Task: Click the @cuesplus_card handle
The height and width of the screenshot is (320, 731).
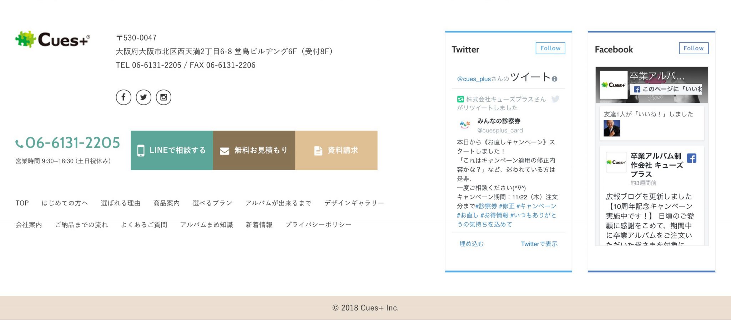Action: coord(500,131)
